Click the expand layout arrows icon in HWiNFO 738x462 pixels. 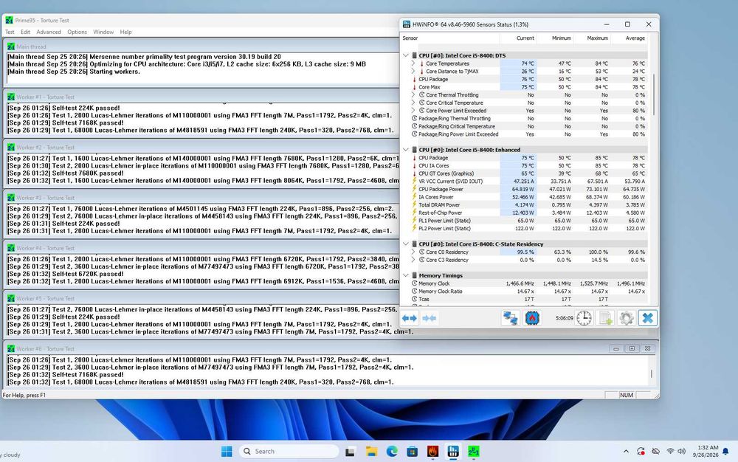(x=410, y=319)
